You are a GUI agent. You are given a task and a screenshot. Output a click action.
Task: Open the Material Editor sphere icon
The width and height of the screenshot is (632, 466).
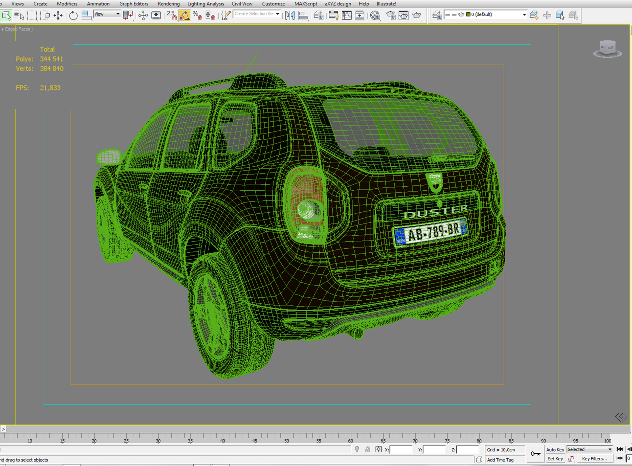pyautogui.click(x=375, y=15)
